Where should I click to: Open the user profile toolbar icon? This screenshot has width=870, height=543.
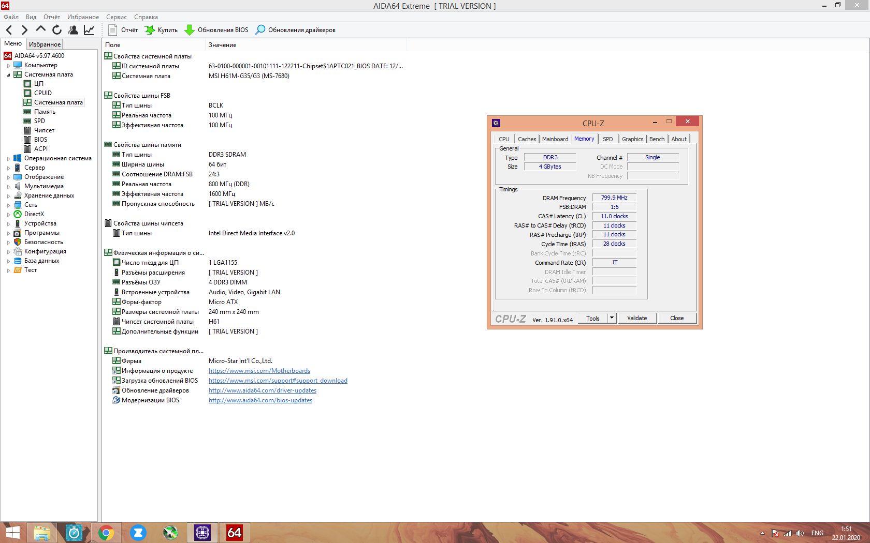[73, 30]
